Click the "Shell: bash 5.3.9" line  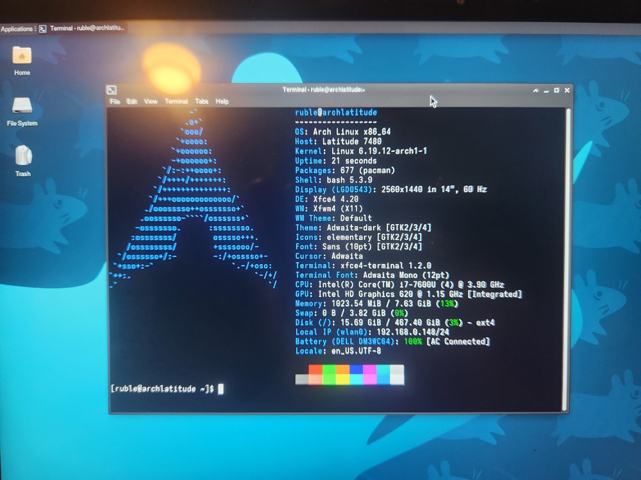pos(334,180)
